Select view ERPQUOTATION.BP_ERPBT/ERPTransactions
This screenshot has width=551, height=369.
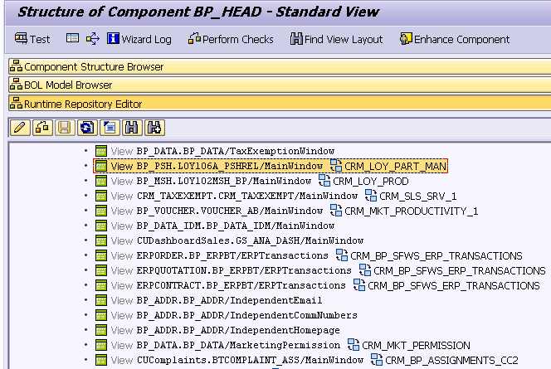pos(244,270)
